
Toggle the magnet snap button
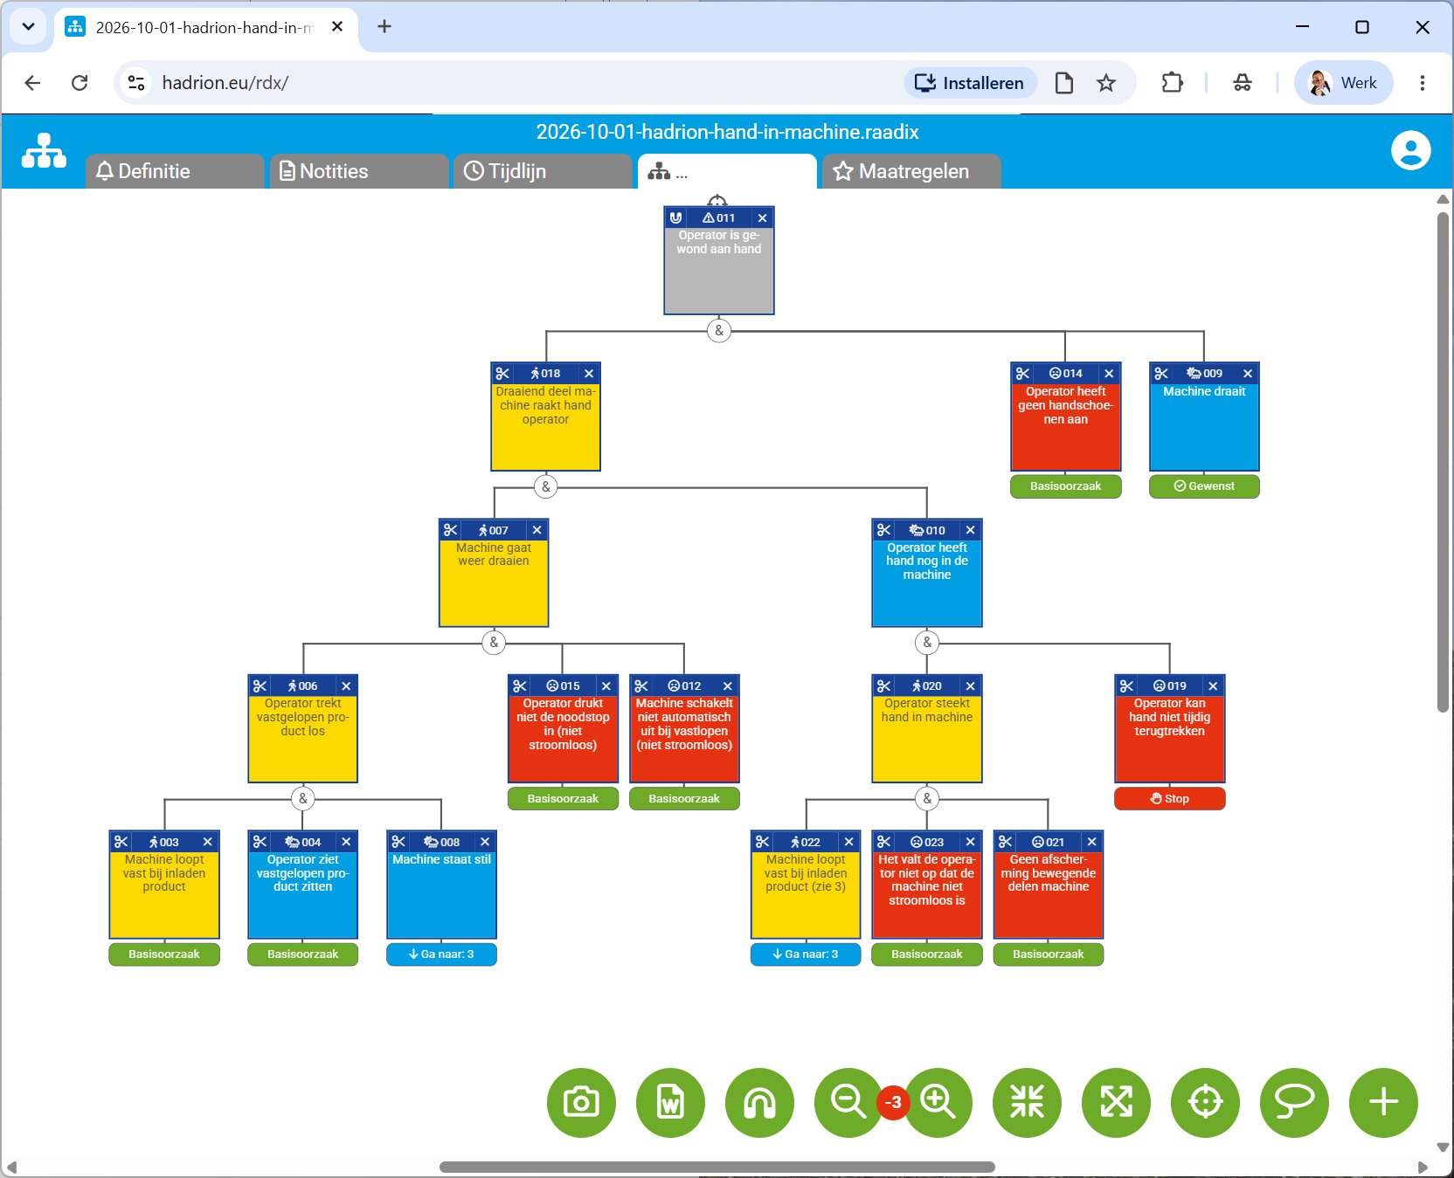point(759,1102)
